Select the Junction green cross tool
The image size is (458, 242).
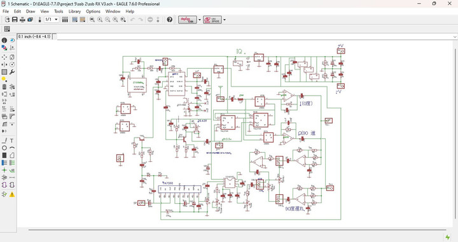4,170
